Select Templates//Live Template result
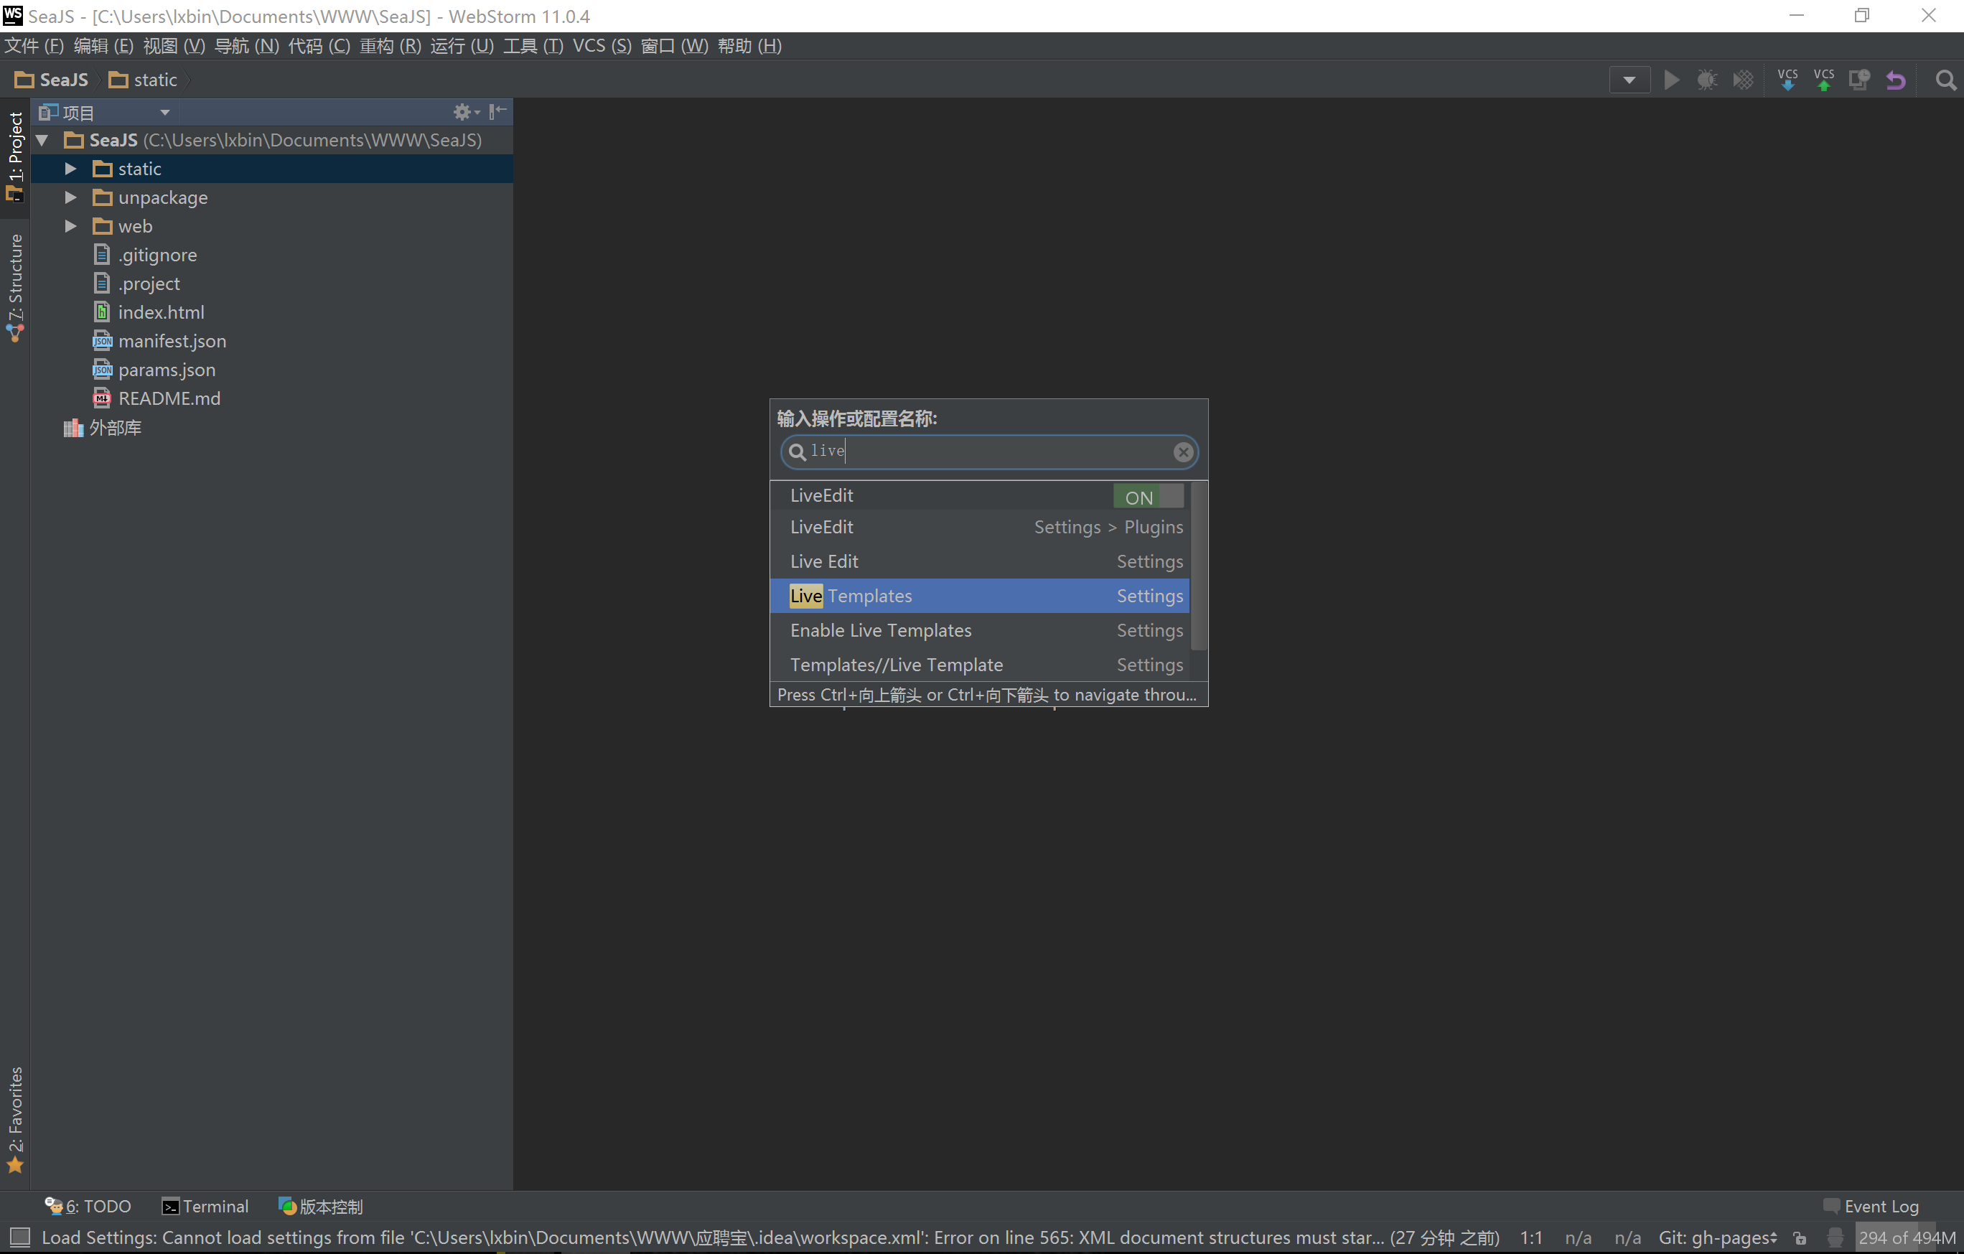1964x1254 pixels. [980, 665]
